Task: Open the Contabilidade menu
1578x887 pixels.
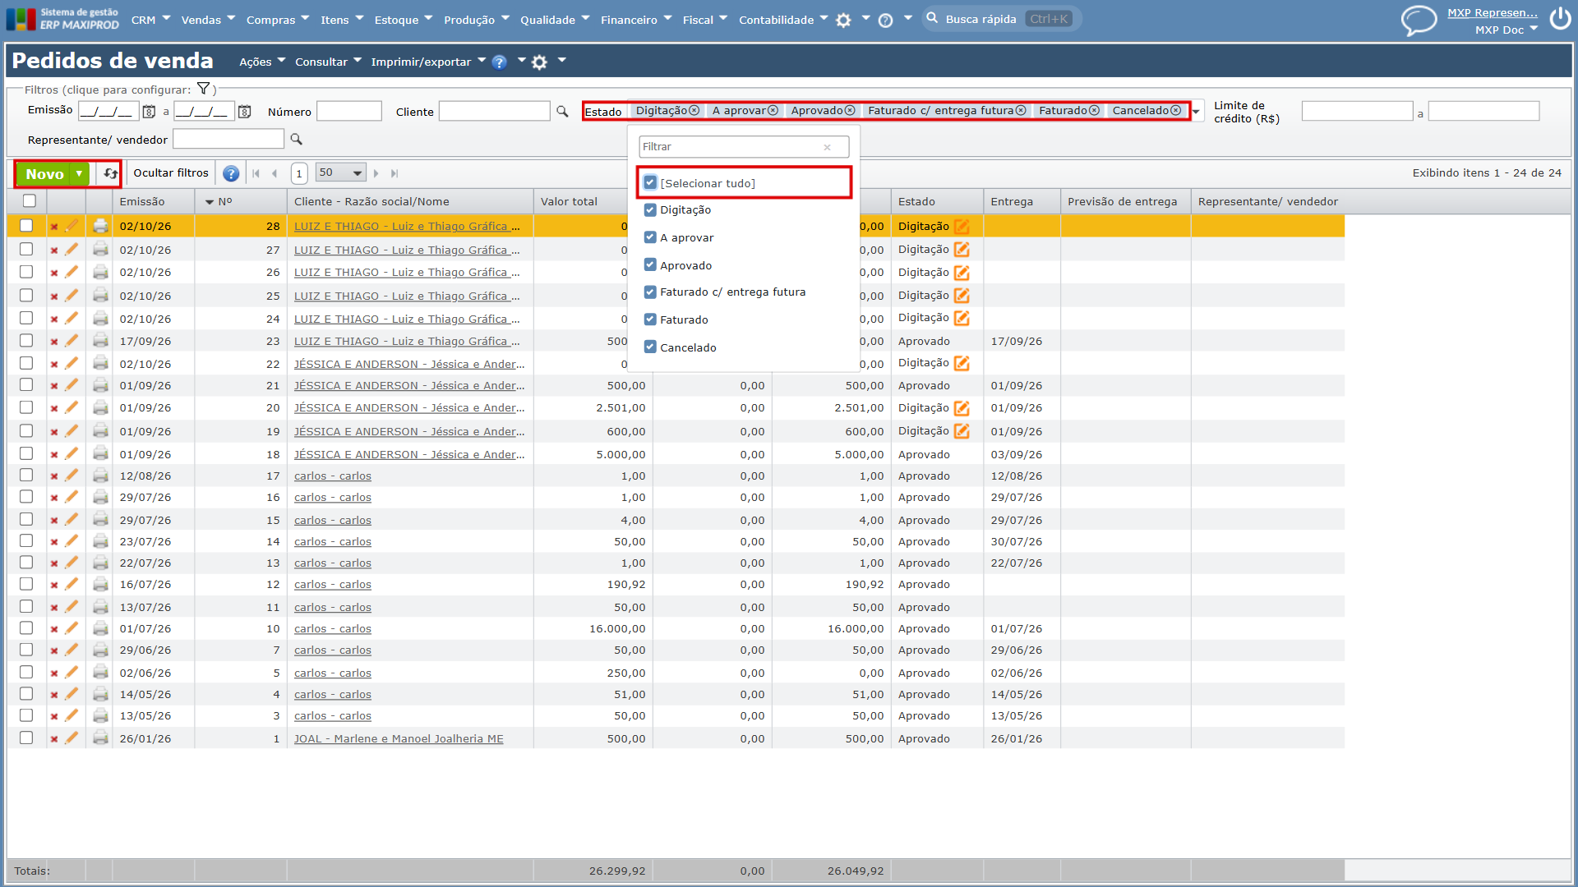Action: [783, 21]
